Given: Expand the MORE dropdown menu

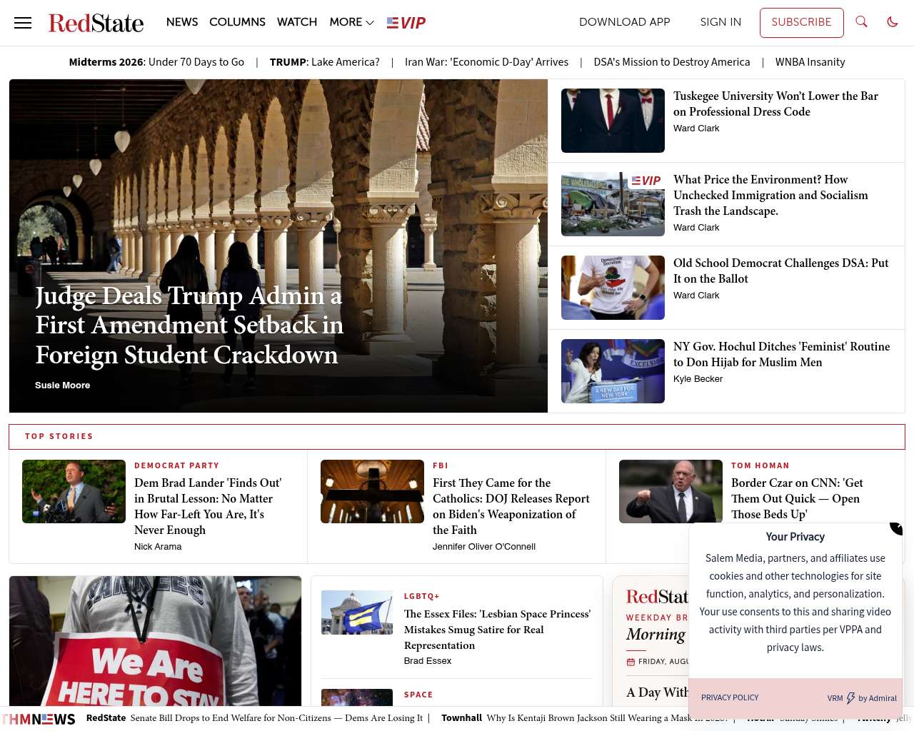Looking at the screenshot, I should click(351, 22).
